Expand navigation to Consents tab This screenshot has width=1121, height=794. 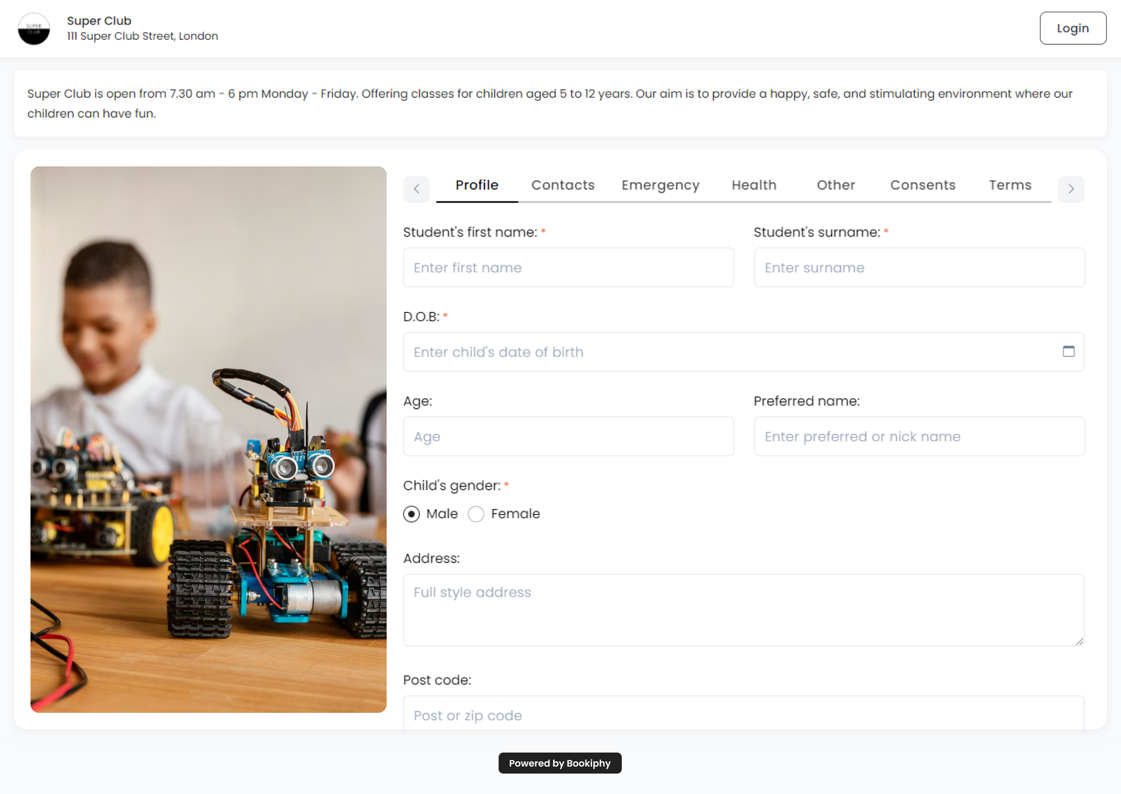click(924, 184)
